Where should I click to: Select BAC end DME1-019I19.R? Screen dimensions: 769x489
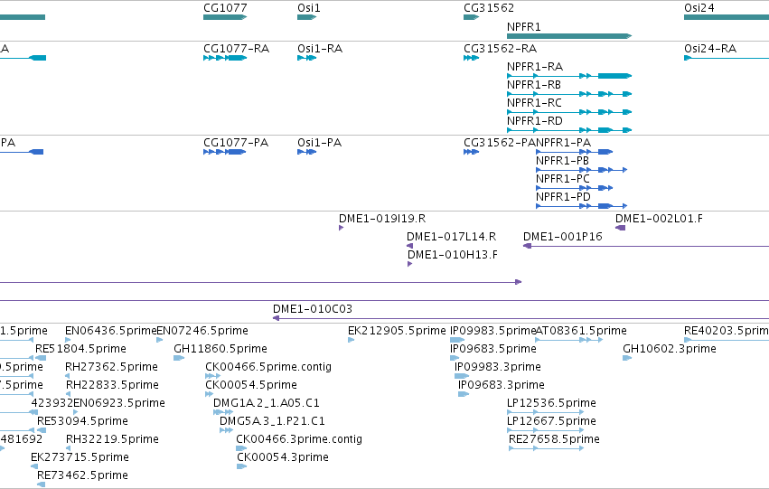point(341,228)
